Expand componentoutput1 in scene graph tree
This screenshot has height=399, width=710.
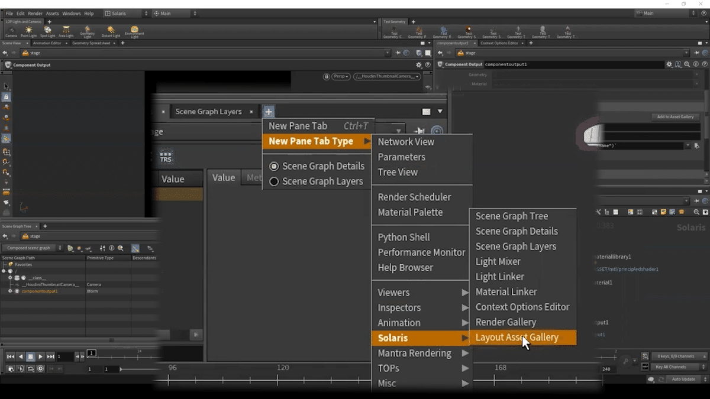click(10, 291)
